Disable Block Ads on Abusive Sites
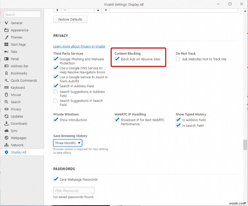The height and width of the screenshot is (206, 248). (x=117, y=59)
